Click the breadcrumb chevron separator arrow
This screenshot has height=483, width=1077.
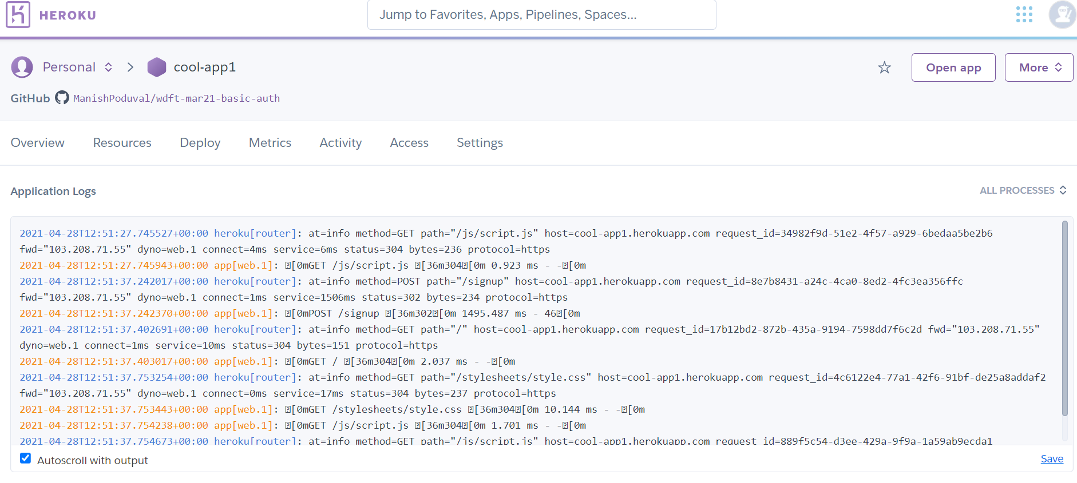130,67
